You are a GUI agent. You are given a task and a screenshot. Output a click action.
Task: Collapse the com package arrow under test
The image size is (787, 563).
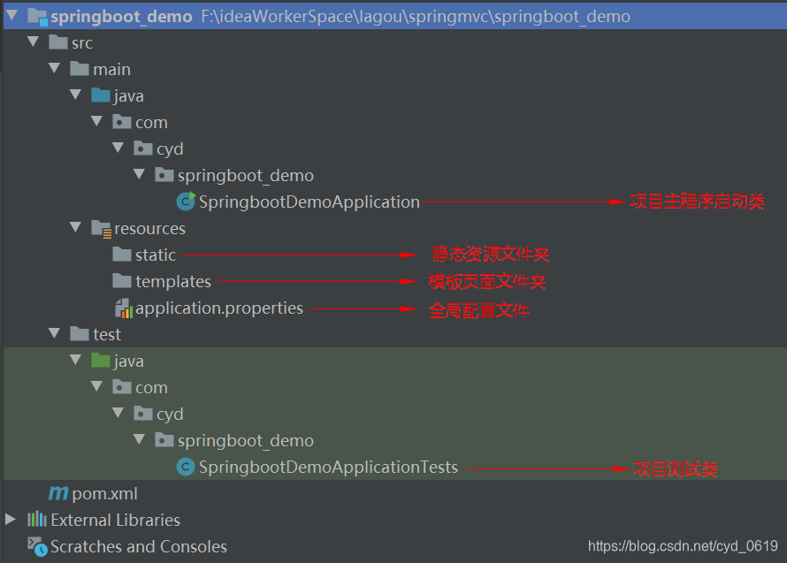coord(97,387)
